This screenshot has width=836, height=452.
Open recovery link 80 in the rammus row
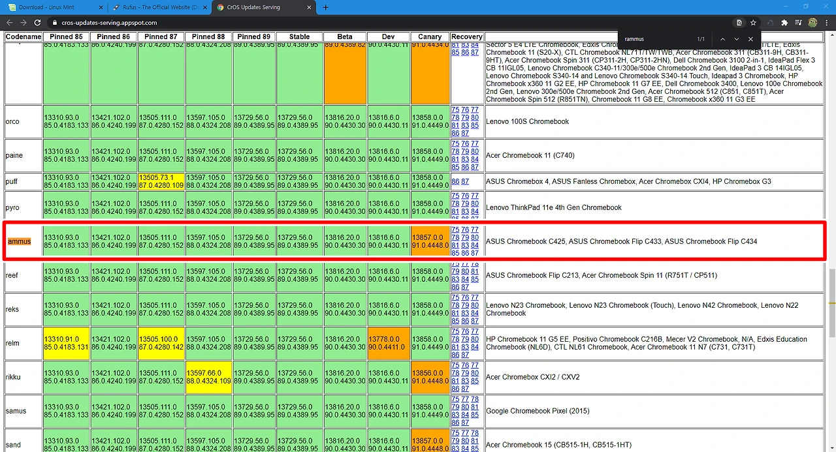pos(475,237)
